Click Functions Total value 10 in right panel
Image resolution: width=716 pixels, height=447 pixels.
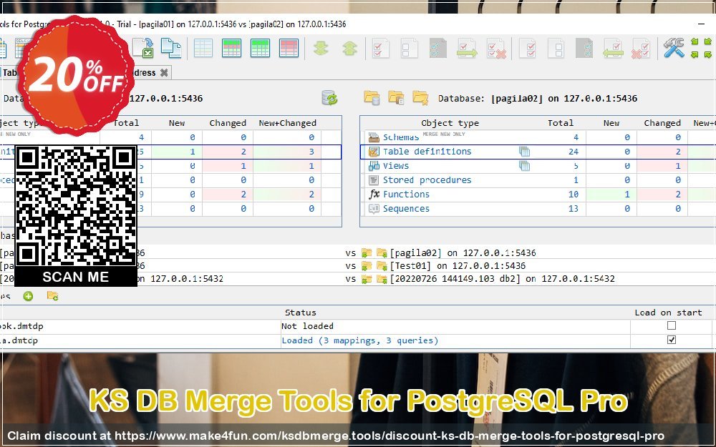click(x=574, y=195)
